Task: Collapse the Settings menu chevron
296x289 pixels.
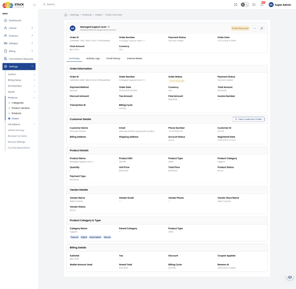Action: pos(32,66)
